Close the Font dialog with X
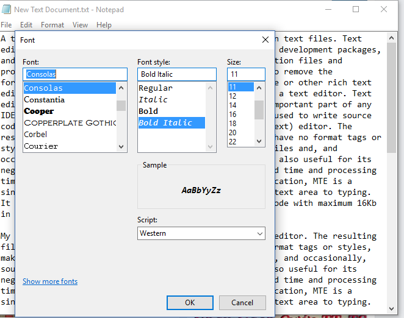Screen dimensions: 404x318 tap(265, 40)
